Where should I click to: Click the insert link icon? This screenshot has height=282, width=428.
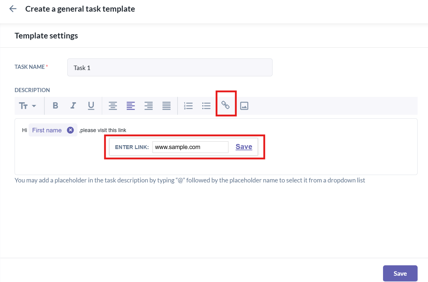225,105
